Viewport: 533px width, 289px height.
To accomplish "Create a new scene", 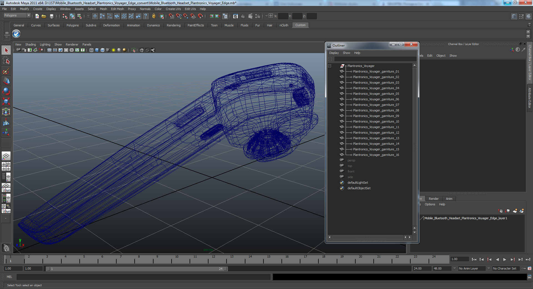I will (37, 16).
